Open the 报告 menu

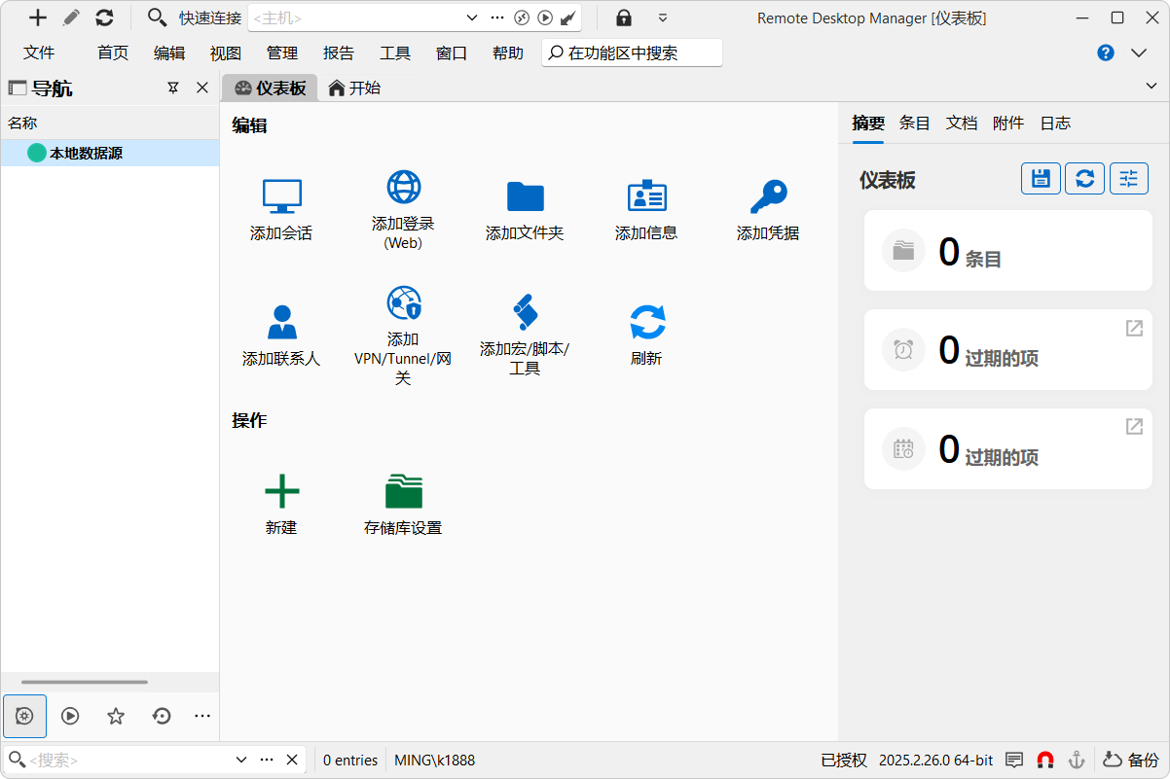(339, 53)
